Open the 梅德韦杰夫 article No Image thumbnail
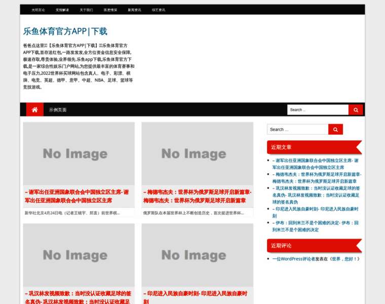 (x=198, y=154)
